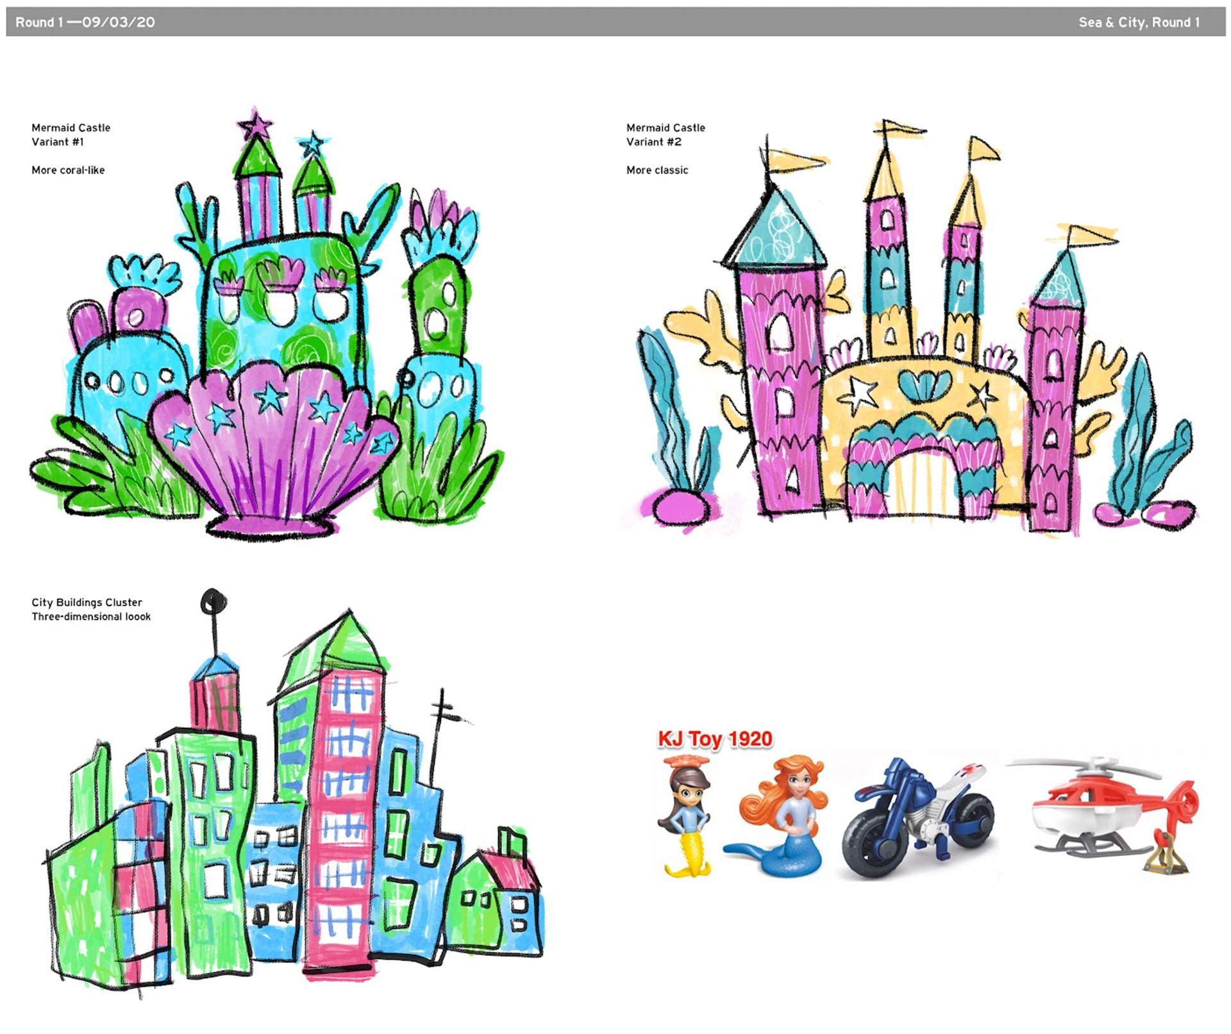The height and width of the screenshot is (1034, 1231).
Task: Select the blue motorcycle toy image
Action: 918,819
